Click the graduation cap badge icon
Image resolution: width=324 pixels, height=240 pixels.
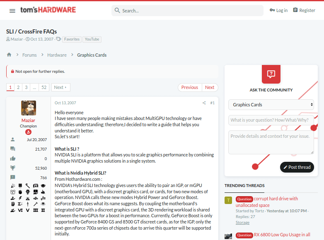click(x=43, y=186)
